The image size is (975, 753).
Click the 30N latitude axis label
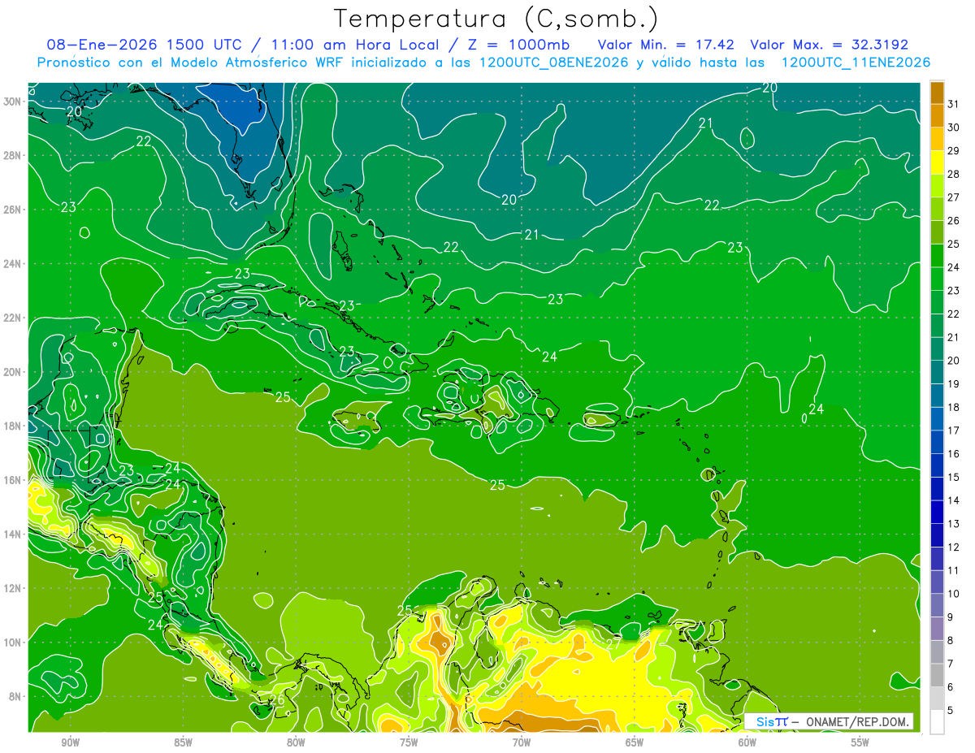11,102
